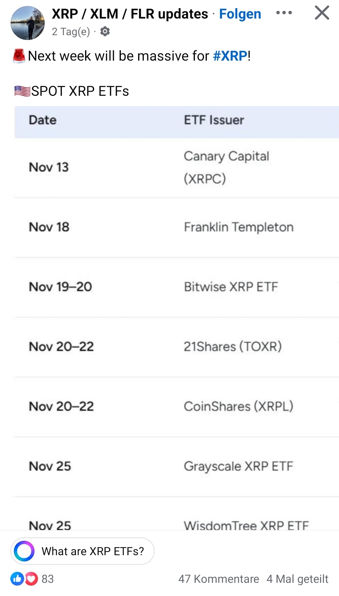The height and width of the screenshot is (596, 339).
Task: Open the ETF table image at Franklin Templeton
Action: [x=239, y=227]
